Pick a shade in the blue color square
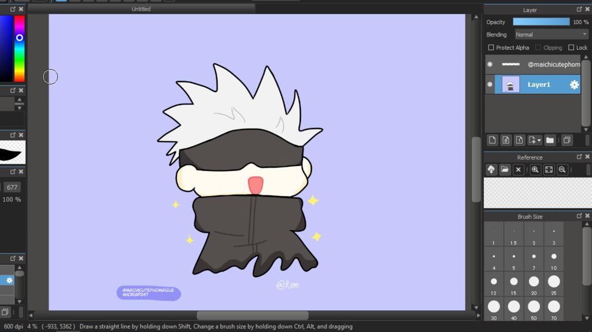The width and height of the screenshot is (592, 332). point(6,49)
